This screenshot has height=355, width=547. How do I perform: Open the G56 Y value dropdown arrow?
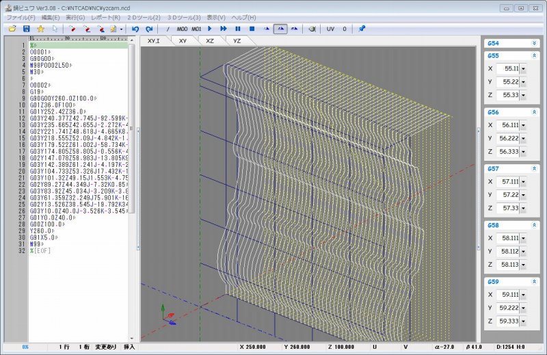523,139
